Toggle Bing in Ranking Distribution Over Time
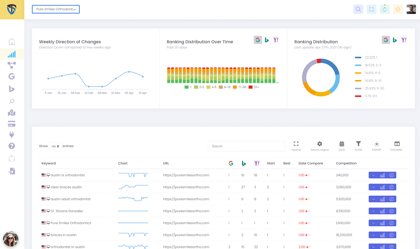The width and height of the screenshot is (420, 249). [x=267, y=40]
